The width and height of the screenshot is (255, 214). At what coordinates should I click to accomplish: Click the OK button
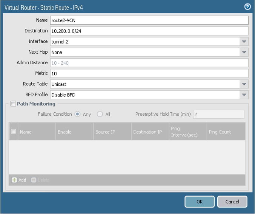200,202
